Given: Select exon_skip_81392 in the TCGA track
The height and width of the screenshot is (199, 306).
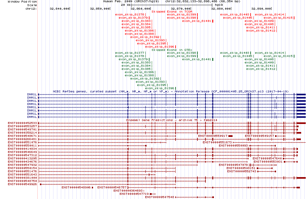Looking at the screenshot, I should coord(145,37).
